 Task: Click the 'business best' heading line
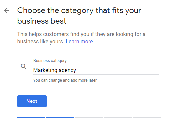click(x=42, y=21)
